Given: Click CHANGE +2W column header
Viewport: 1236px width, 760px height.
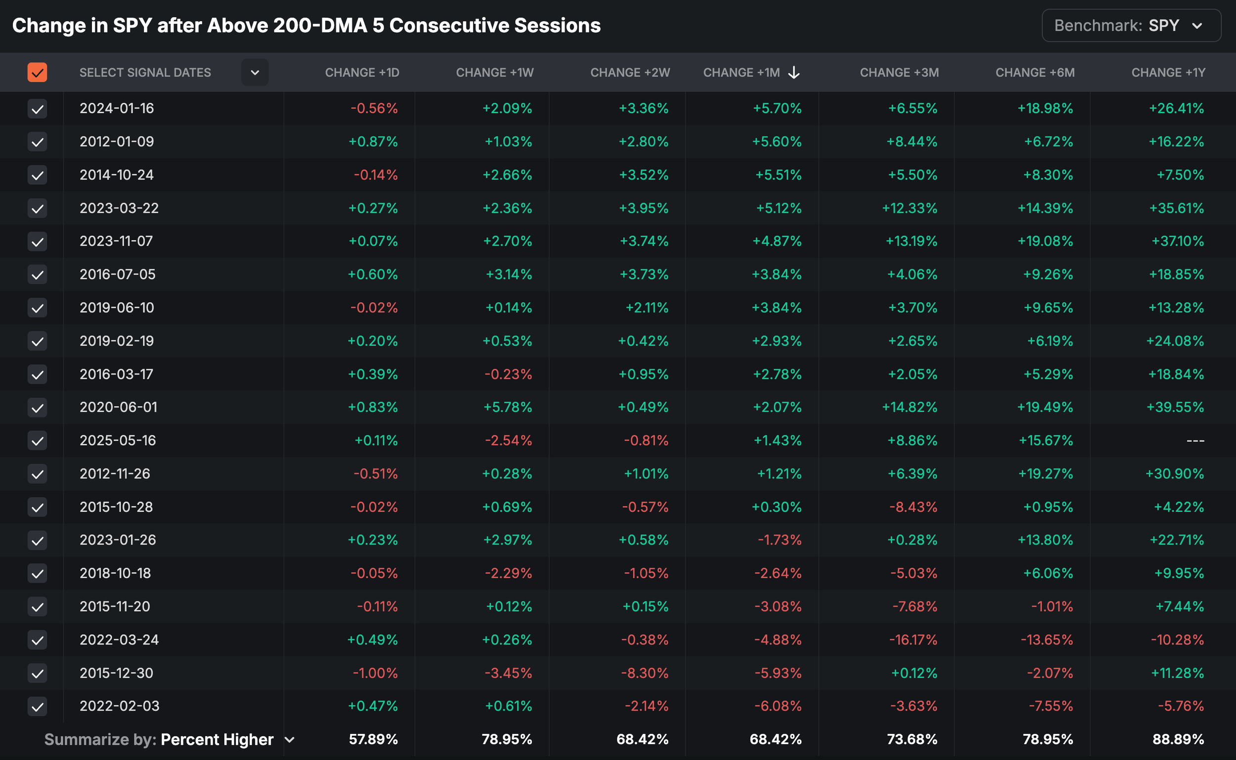Looking at the screenshot, I should 629,72.
